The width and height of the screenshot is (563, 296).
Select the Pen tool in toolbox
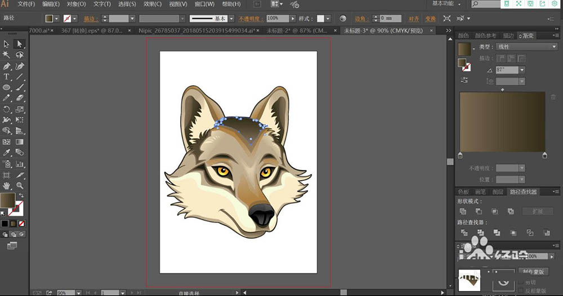point(7,66)
